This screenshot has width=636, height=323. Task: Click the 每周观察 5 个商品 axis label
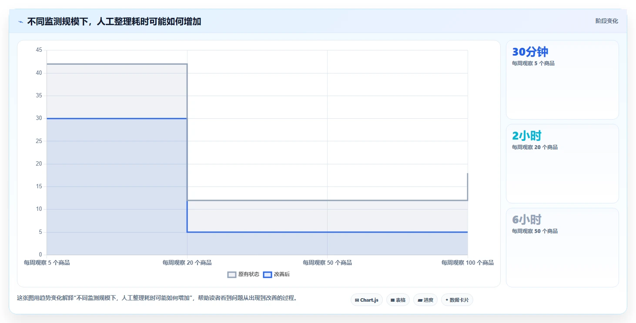point(47,263)
